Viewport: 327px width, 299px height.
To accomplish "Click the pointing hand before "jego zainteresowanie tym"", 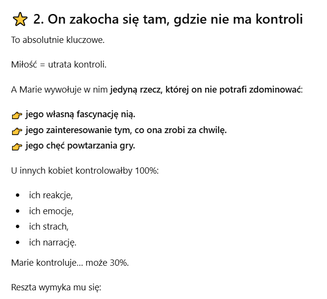I will point(17,131).
